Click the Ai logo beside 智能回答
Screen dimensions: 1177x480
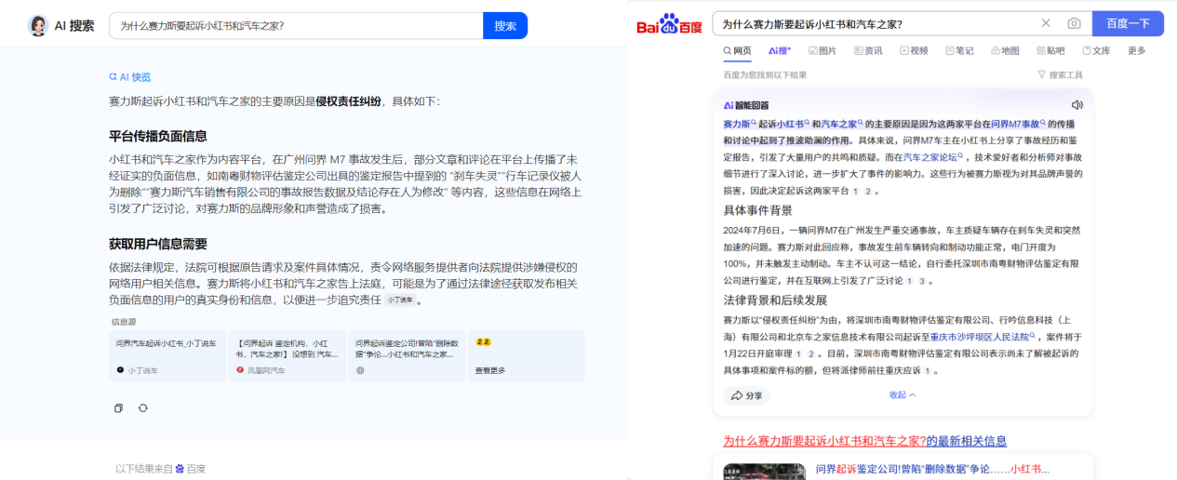[x=729, y=105]
